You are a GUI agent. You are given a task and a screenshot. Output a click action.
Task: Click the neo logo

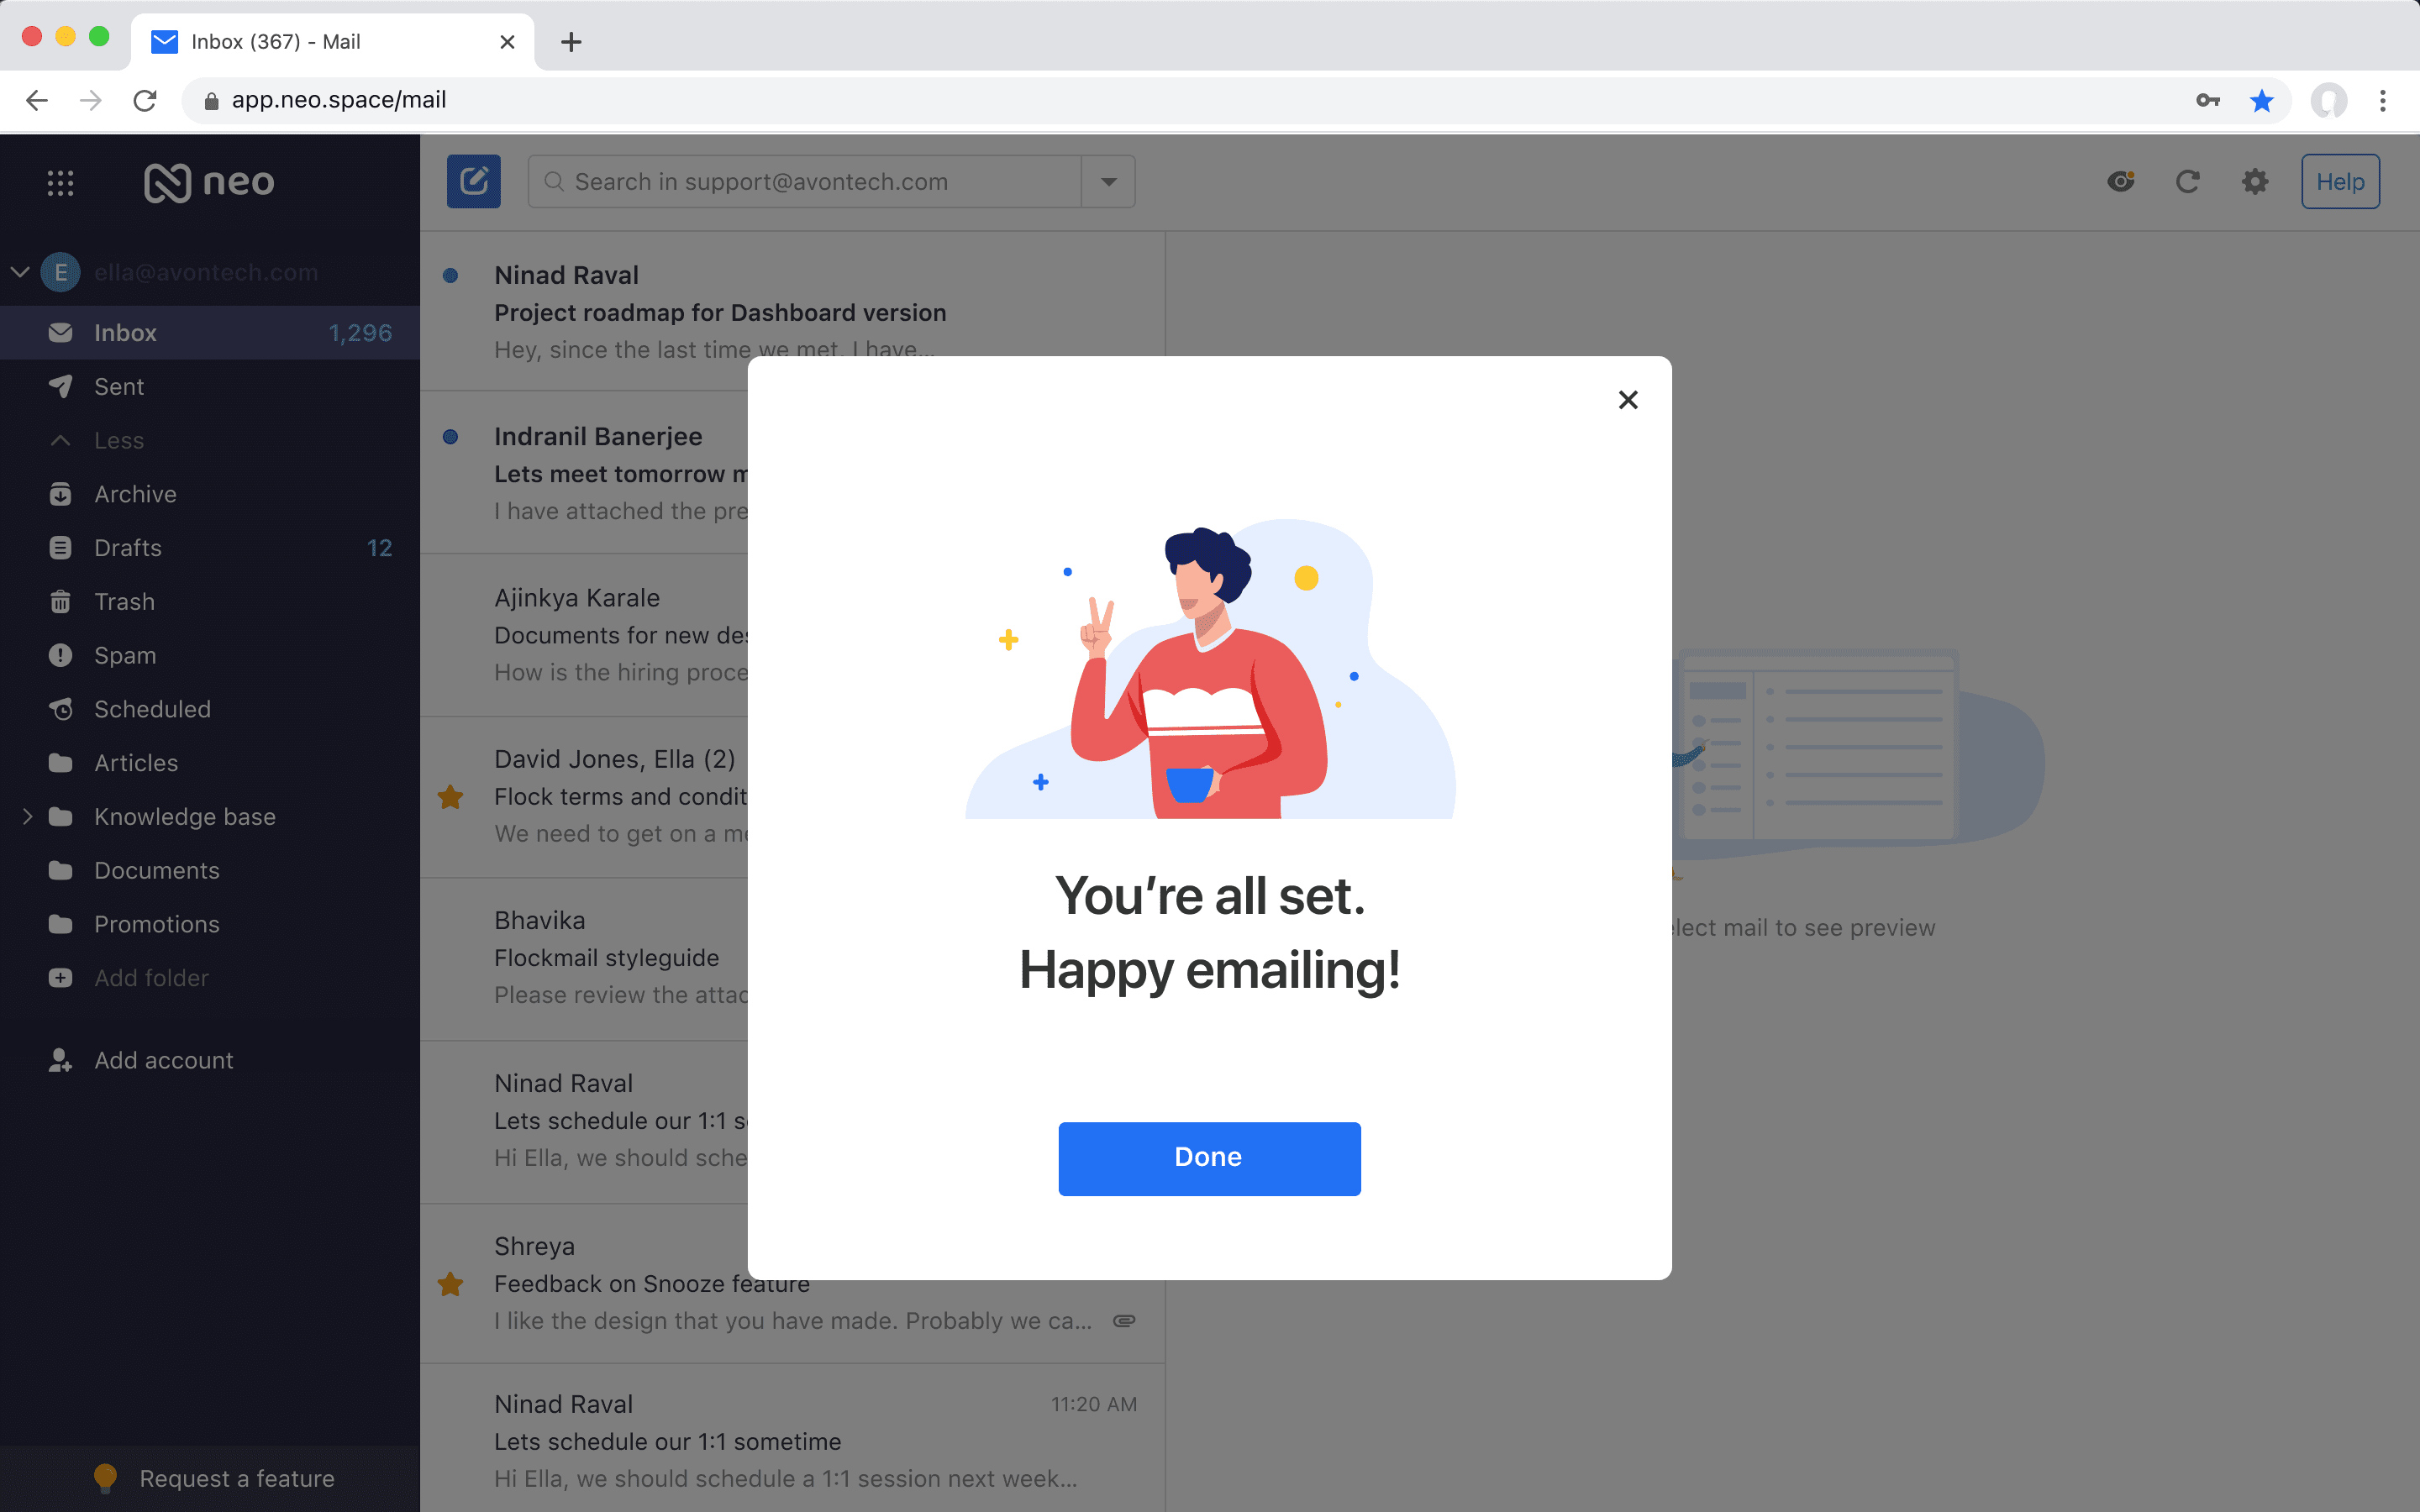(210, 182)
